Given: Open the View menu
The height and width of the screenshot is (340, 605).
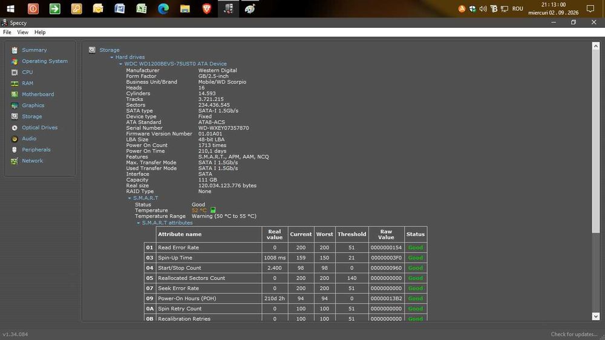Looking at the screenshot, I should [x=22, y=33].
